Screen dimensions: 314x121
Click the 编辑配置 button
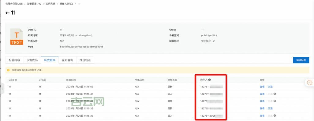301,60
